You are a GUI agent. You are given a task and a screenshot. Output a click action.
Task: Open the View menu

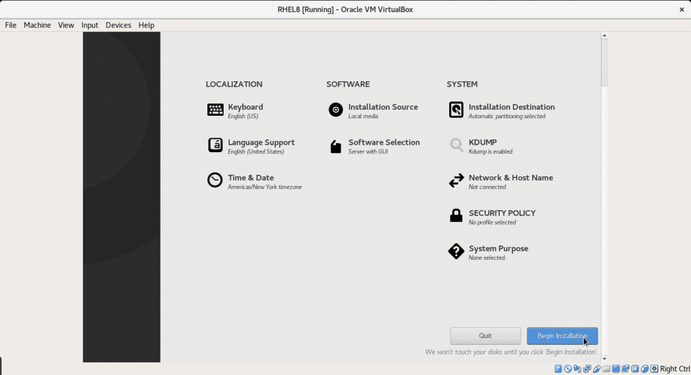click(x=66, y=25)
